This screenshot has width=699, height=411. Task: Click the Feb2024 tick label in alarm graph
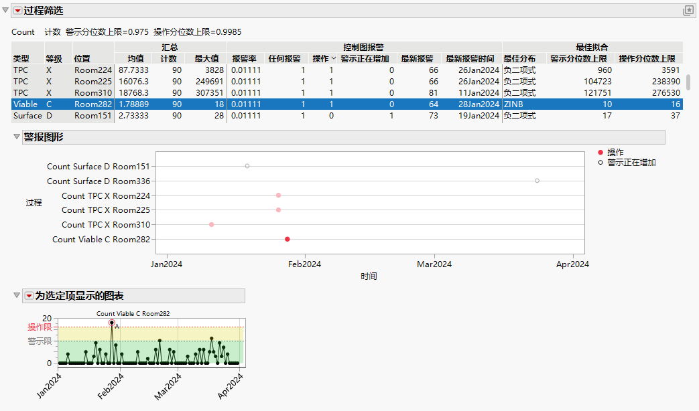304,264
